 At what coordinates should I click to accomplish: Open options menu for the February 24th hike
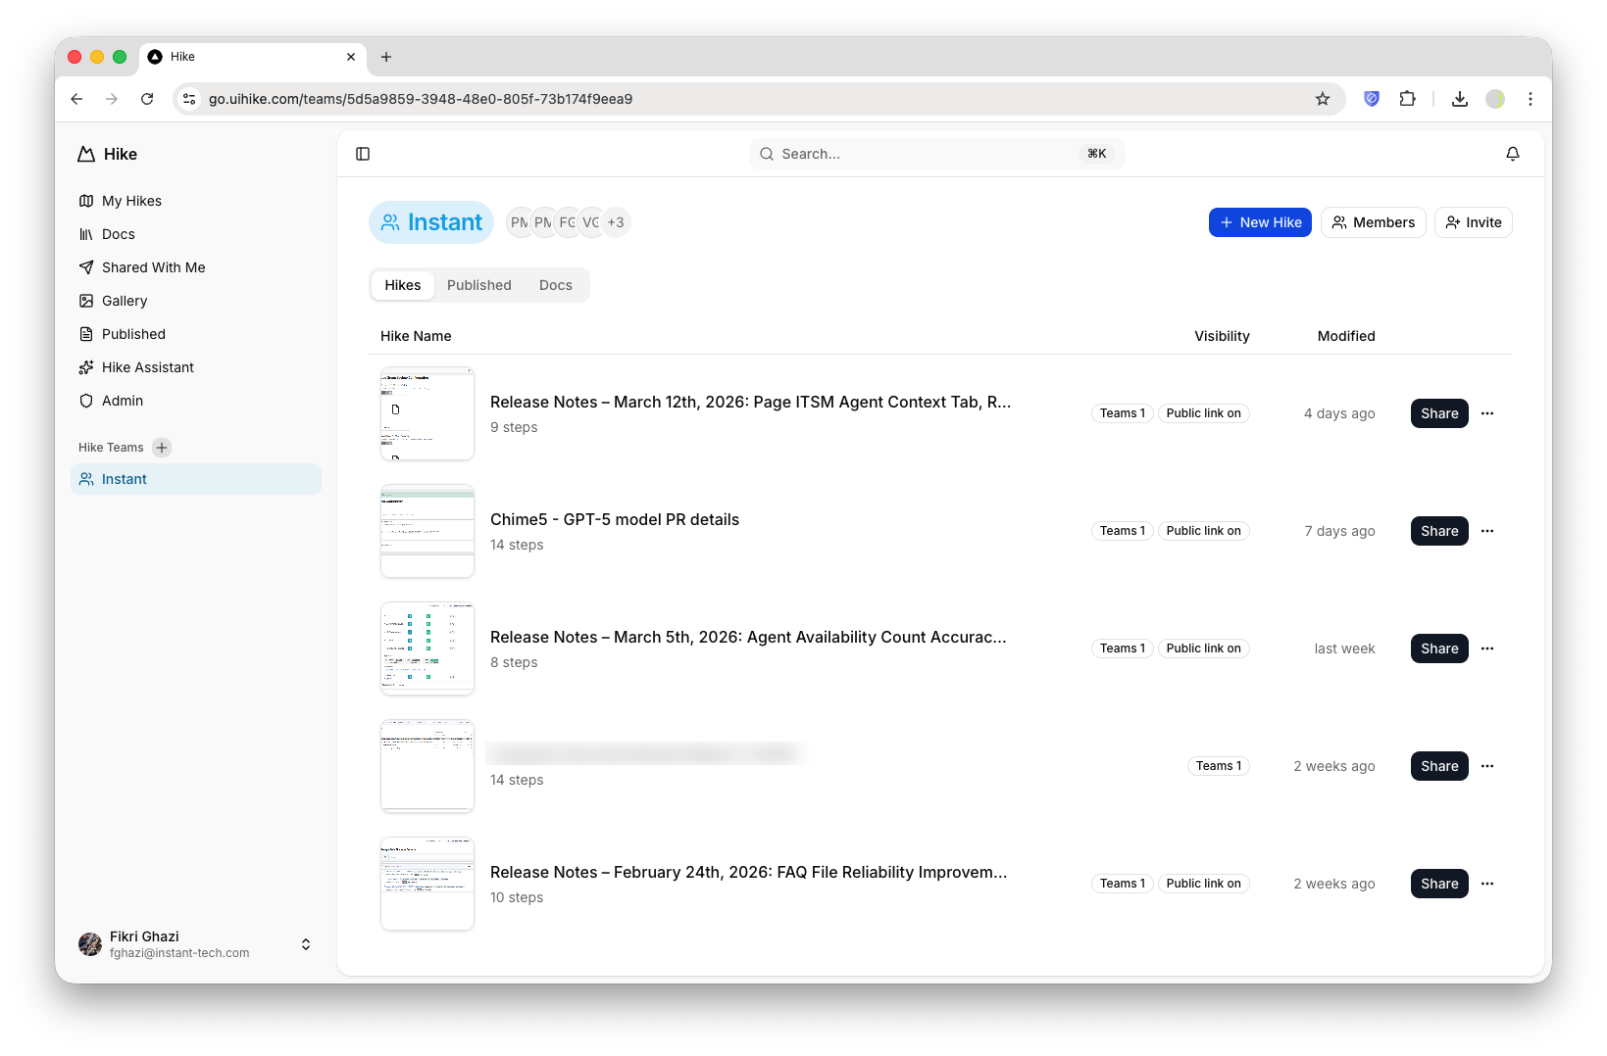click(1487, 883)
